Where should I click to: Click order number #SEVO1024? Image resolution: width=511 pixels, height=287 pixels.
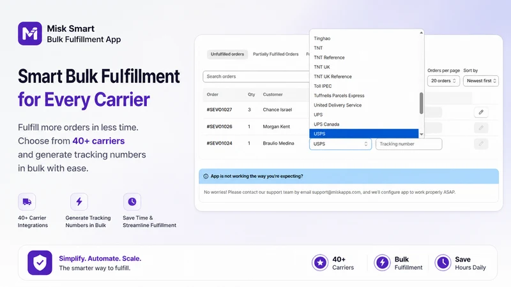coord(219,143)
